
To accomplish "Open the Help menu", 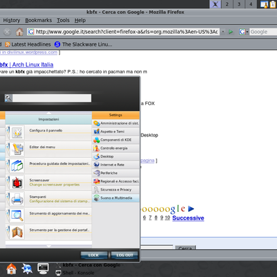I will (80, 20).
